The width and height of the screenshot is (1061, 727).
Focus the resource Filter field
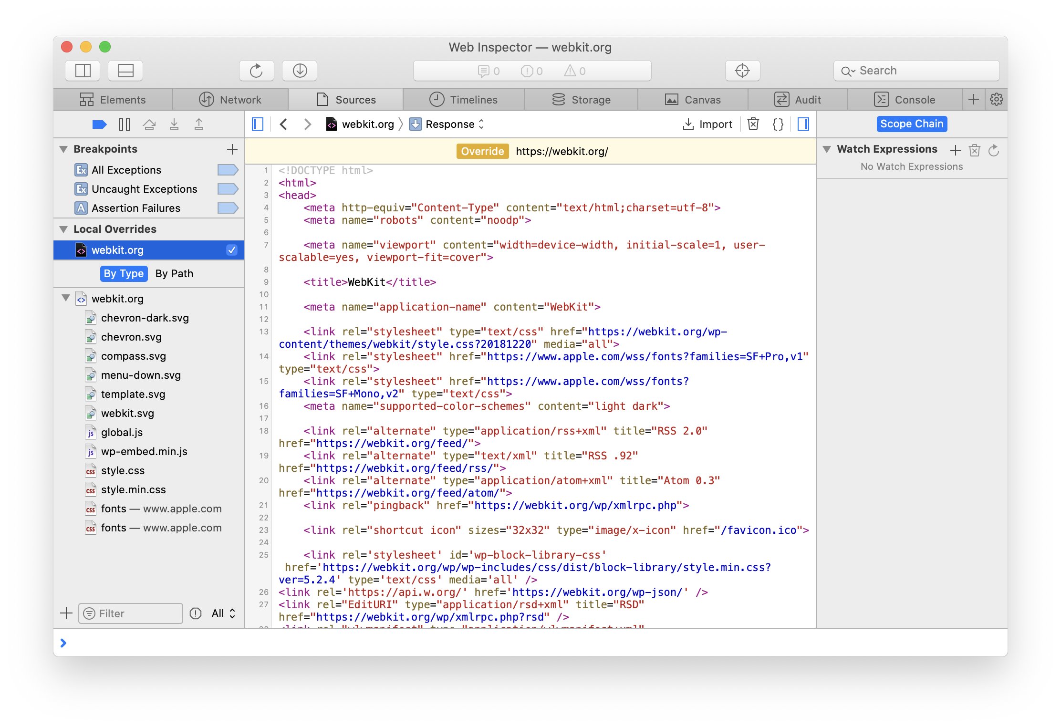coord(131,613)
